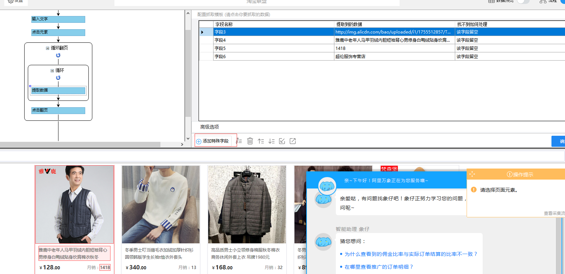Click flow panel scroll down arrow
Image resolution: width=565 pixels, height=274 pixels.
pyautogui.click(x=188, y=139)
